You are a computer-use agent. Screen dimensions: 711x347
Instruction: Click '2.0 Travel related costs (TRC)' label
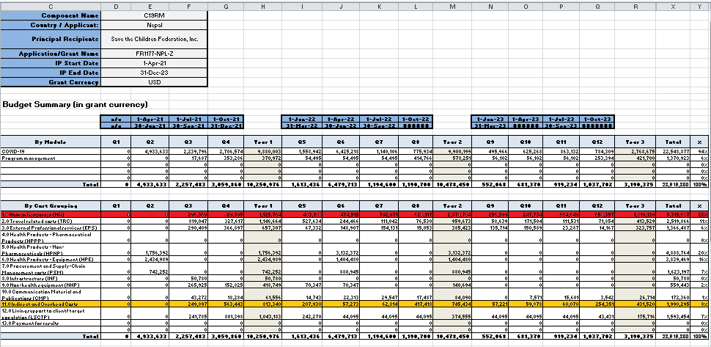pos(50,221)
